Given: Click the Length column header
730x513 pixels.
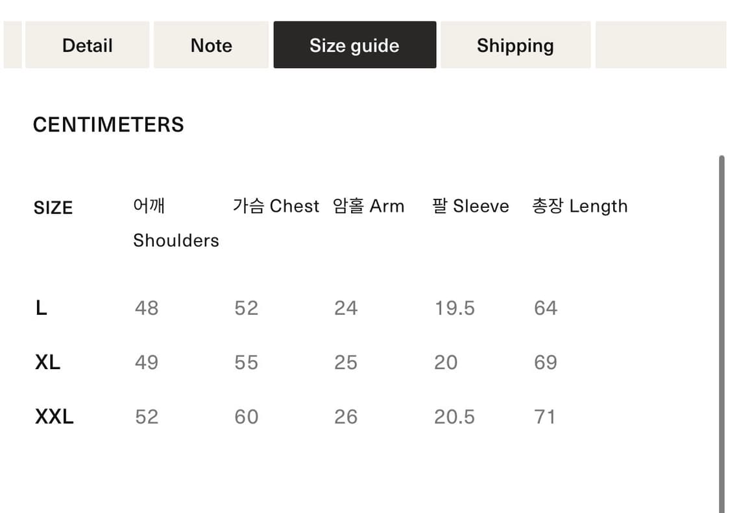Looking at the screenshot, I should (x=579, y=206).
